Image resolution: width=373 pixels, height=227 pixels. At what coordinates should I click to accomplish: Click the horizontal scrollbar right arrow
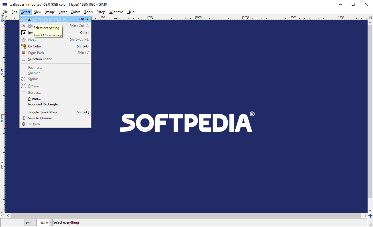[366, 216]
